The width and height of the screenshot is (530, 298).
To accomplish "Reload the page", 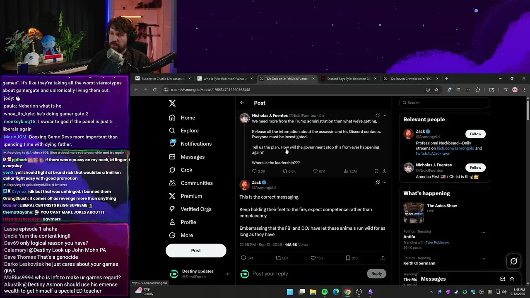I will point(155,90).
